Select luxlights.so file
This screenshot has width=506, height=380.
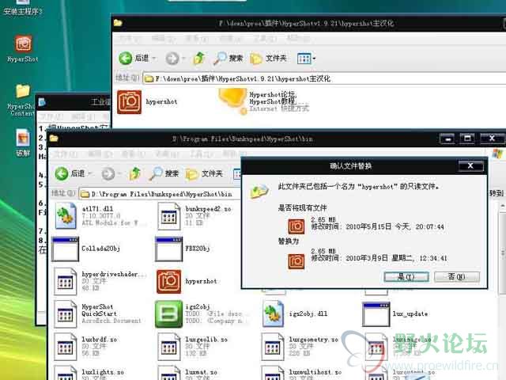coord(89,373)
